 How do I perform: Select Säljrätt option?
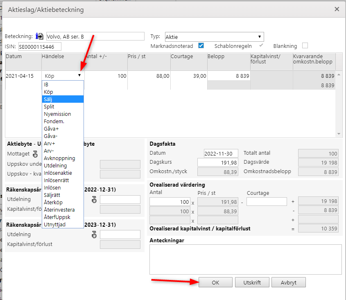click(63, 195)
